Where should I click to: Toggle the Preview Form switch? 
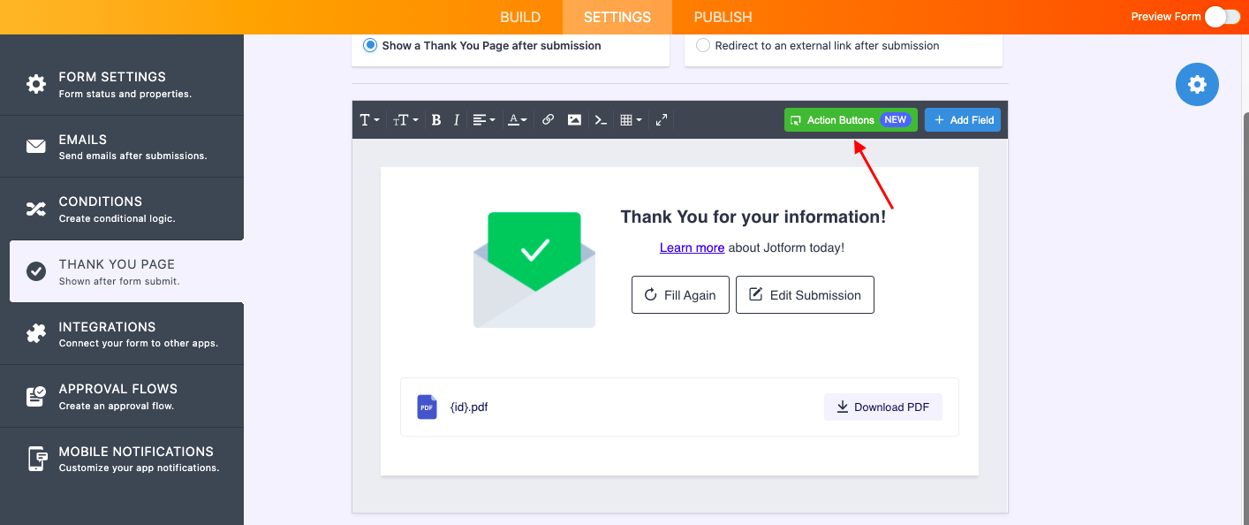tap(1222, 17)
